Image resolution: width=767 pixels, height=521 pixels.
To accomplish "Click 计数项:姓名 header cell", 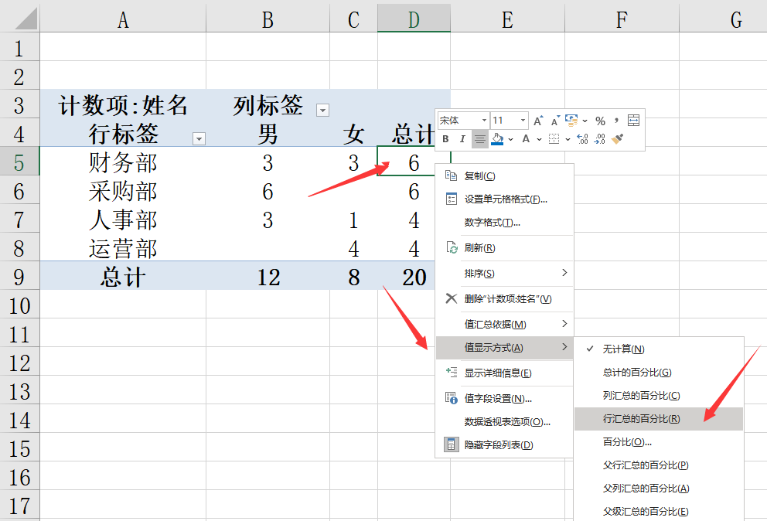I will click(x=123, y=105).
